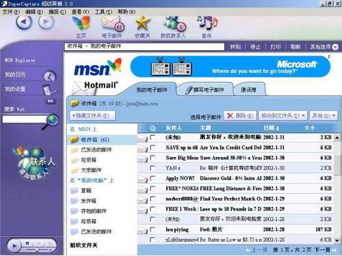This screenshot has height=256, width=342.
Task: Adjust the media player volume slider
Action: tap(37, 250)
